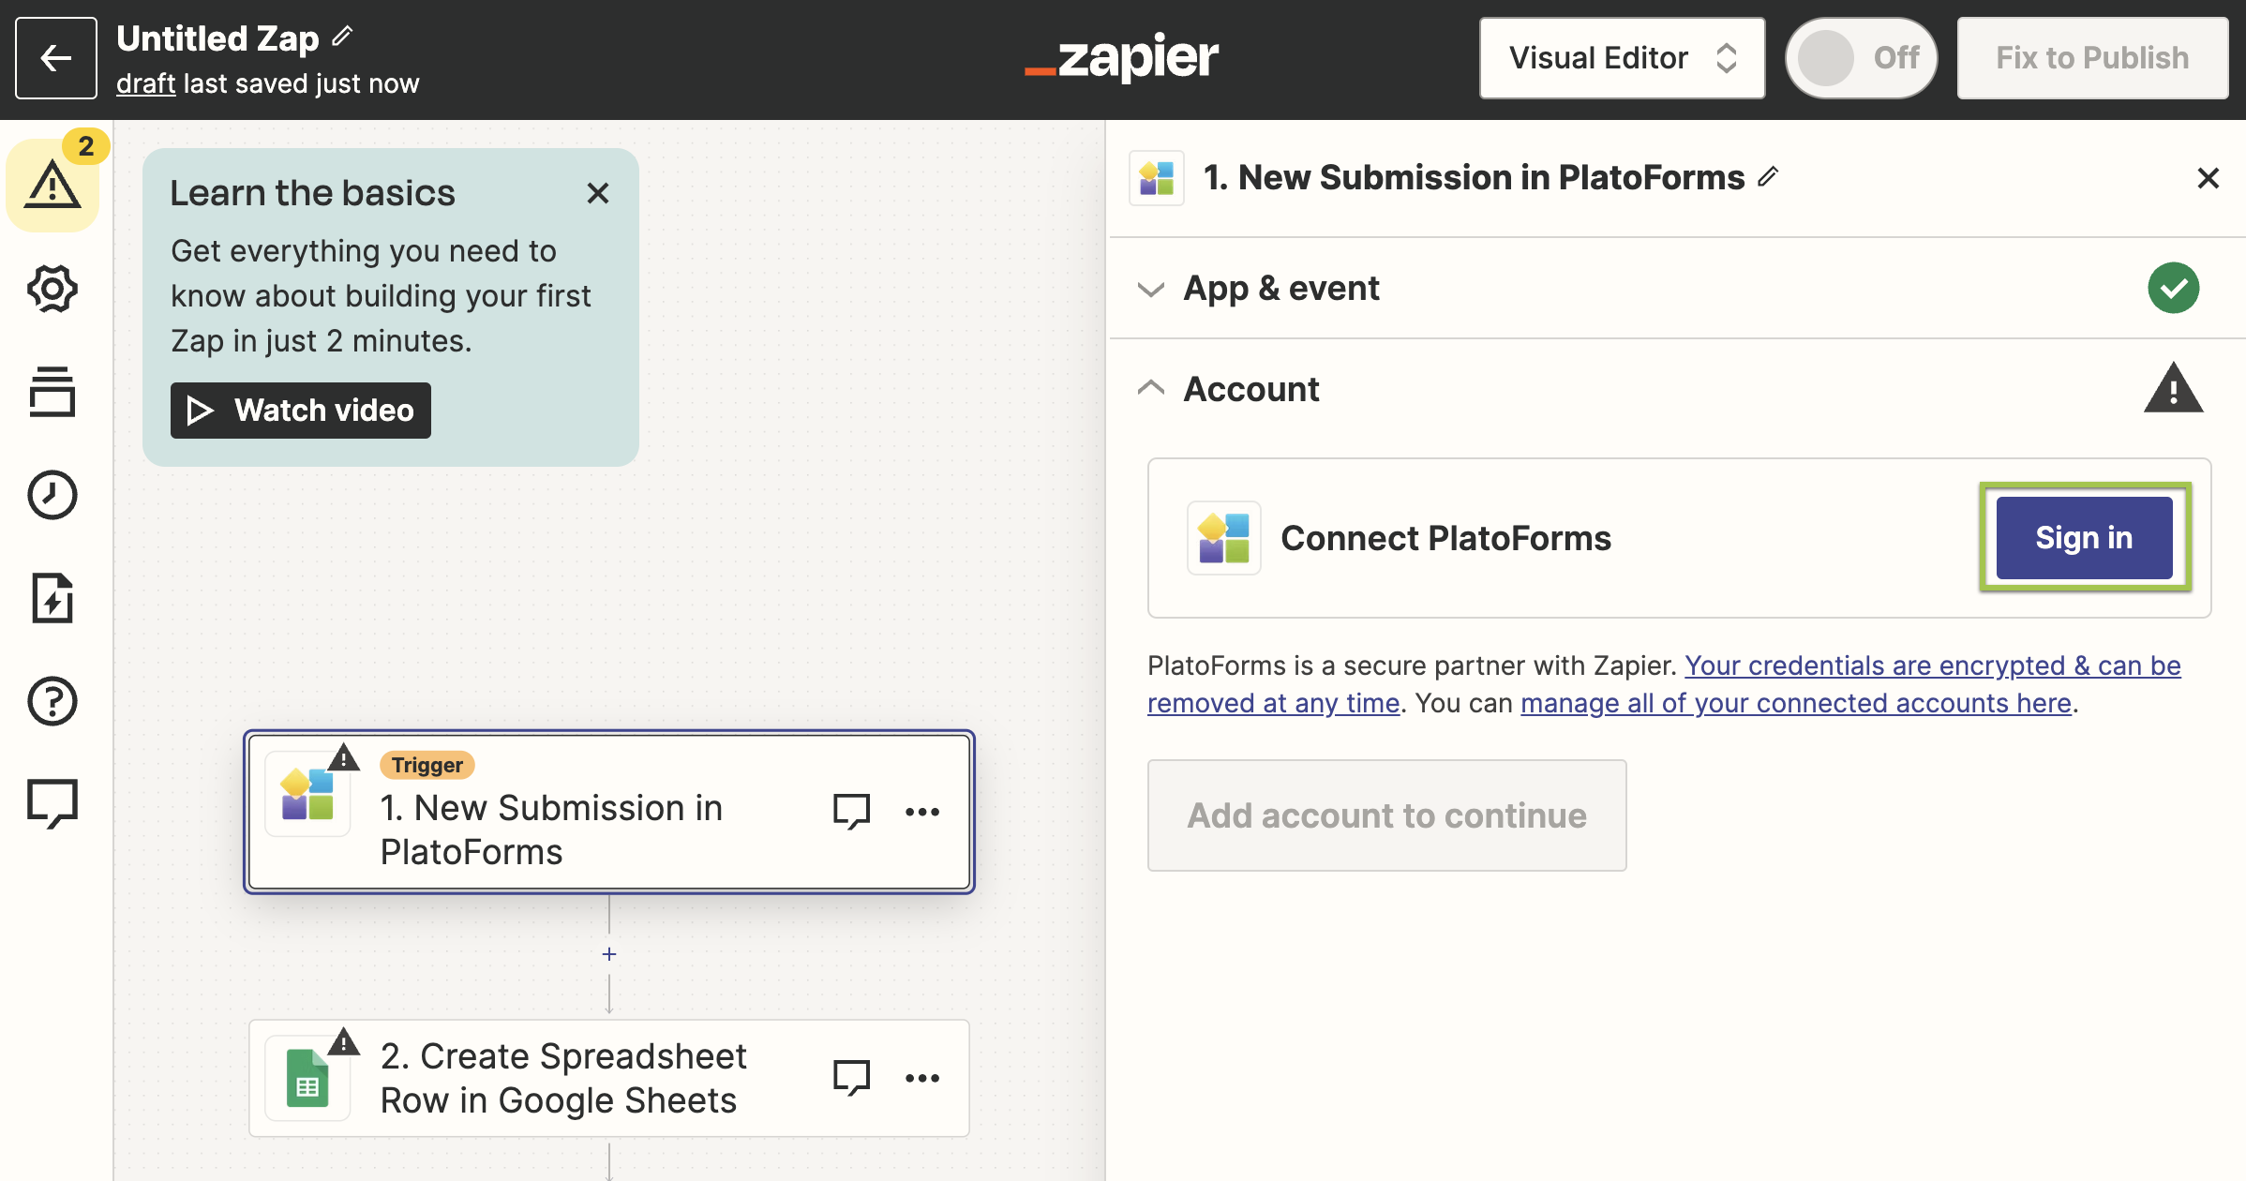Image resolution: width=2246 pixels, height=1181 pixels.
Task: Open the Zap details lightning file icon
Action: pyautogui.click(x=52, y=598)
